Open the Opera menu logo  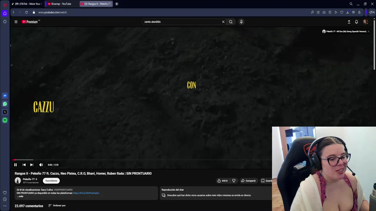pos(5,5)
